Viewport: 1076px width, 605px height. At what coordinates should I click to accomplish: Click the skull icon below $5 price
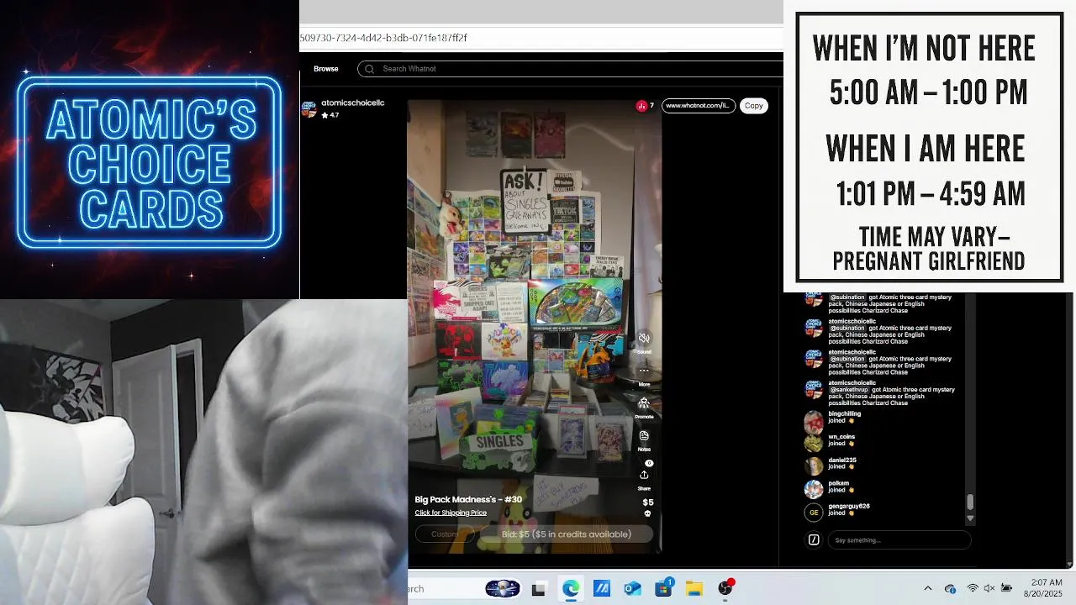coord(647,513)
